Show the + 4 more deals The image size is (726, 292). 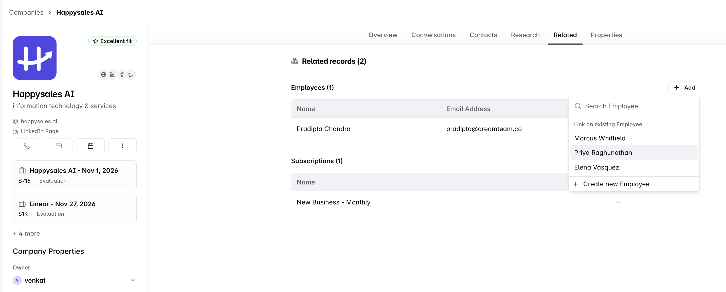(x=27, y=233)
